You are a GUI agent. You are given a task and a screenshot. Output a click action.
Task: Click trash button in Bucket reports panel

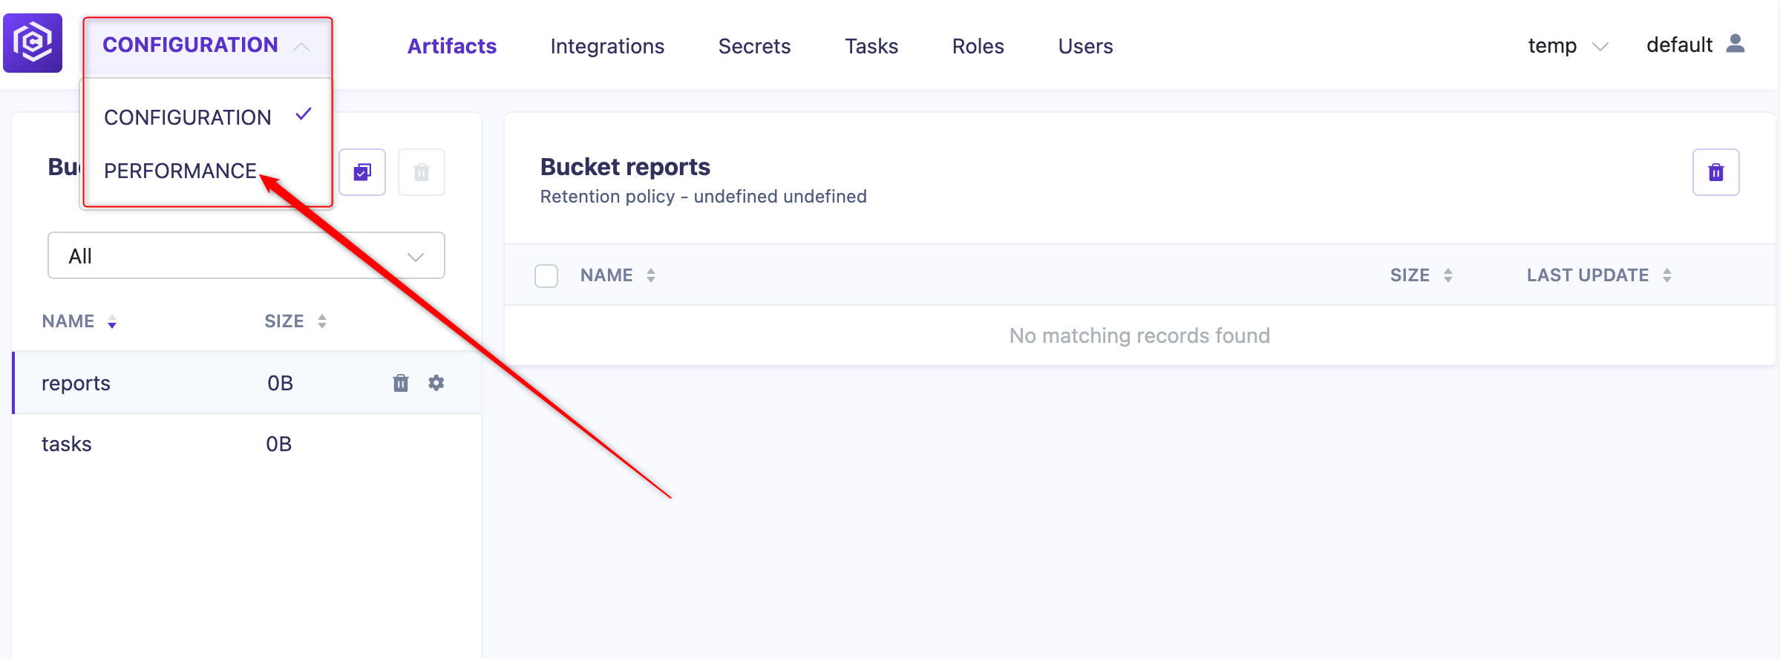(x=1716, y=172)
